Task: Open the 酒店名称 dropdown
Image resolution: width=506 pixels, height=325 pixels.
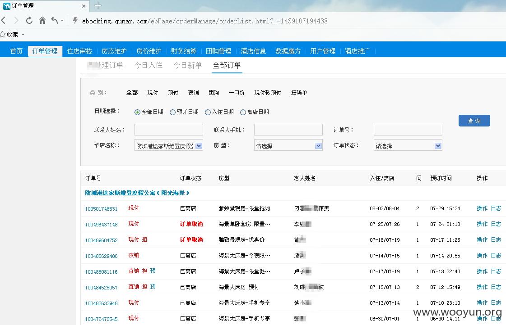Action: tap(169, 145)
